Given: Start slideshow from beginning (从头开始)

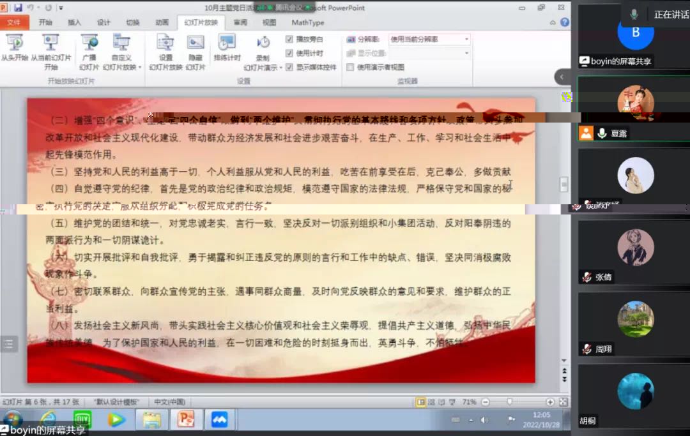Looking at the screenshot, I should (x=14, y=48).
